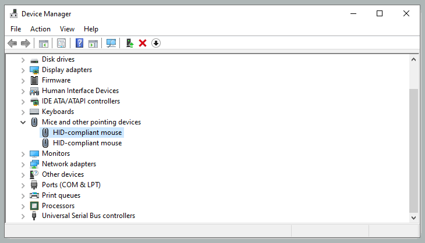Click the Monitors category icon
Screen dimensions: 425x243
click(x=34, y=153)
